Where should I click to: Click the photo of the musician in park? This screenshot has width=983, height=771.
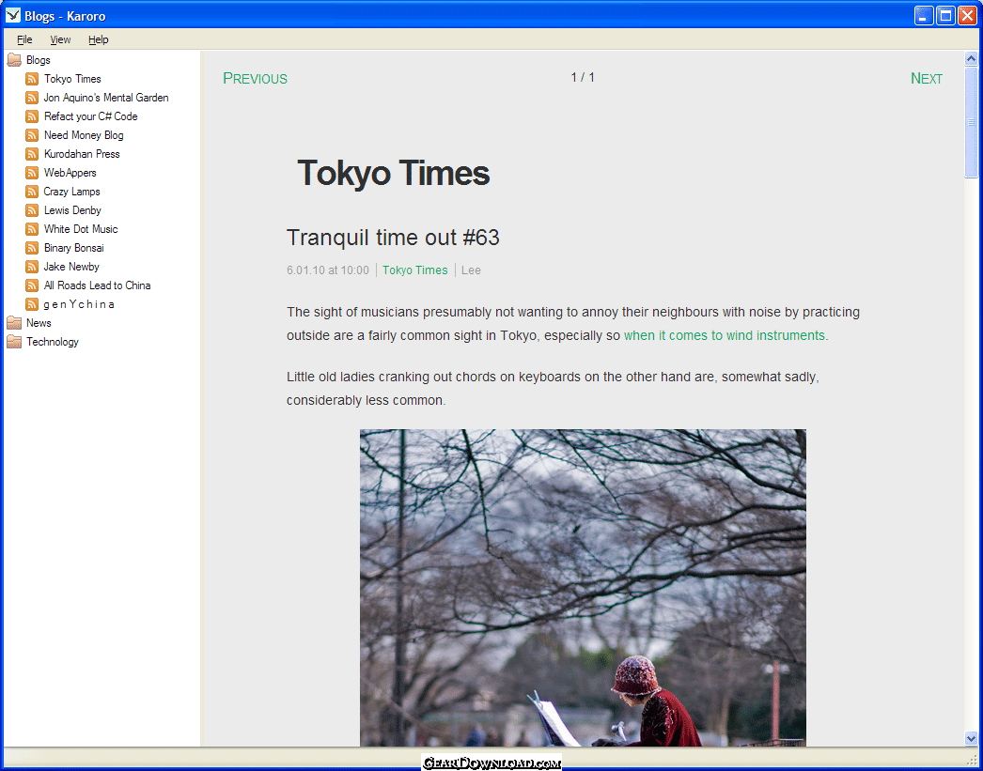click(x=583, y=588)
